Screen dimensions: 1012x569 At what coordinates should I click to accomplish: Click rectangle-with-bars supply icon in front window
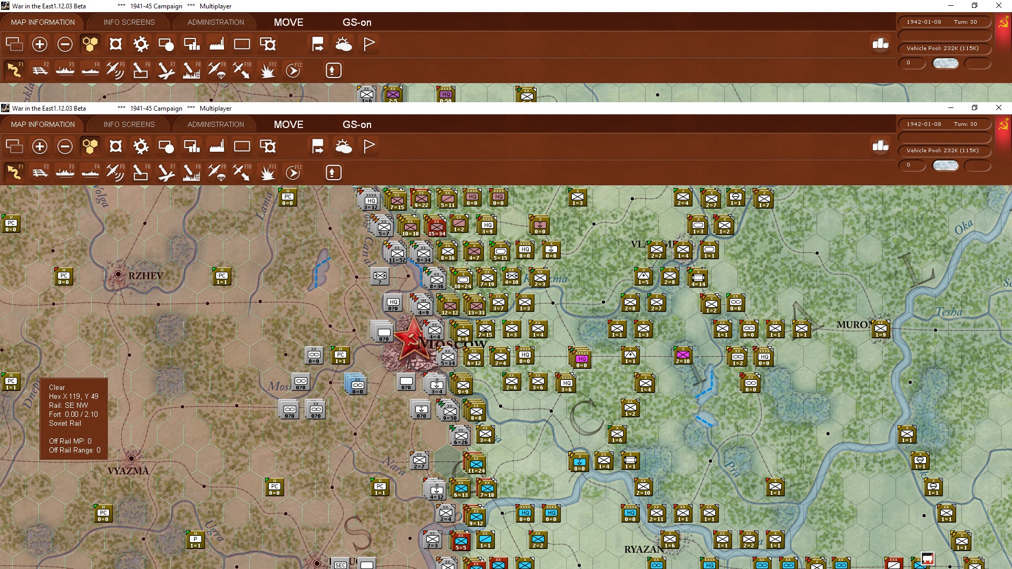tap(191, 146)
